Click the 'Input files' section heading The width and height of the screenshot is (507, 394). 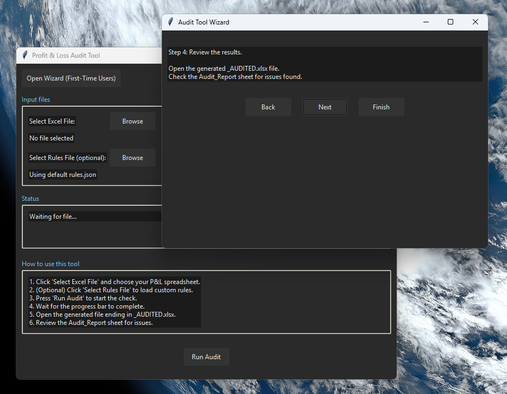(36, 100)
